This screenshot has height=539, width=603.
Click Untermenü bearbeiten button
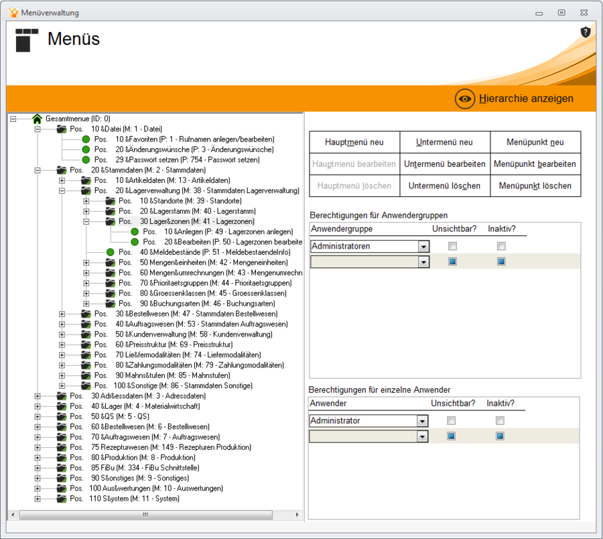click(x=445, y=164)
